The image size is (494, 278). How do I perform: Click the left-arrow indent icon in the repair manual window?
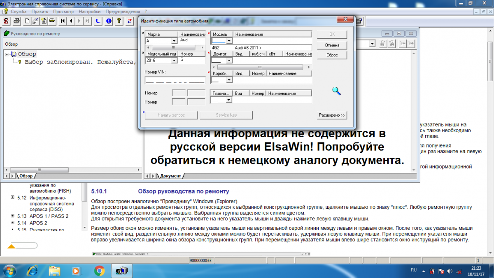(x=403, y=44)
